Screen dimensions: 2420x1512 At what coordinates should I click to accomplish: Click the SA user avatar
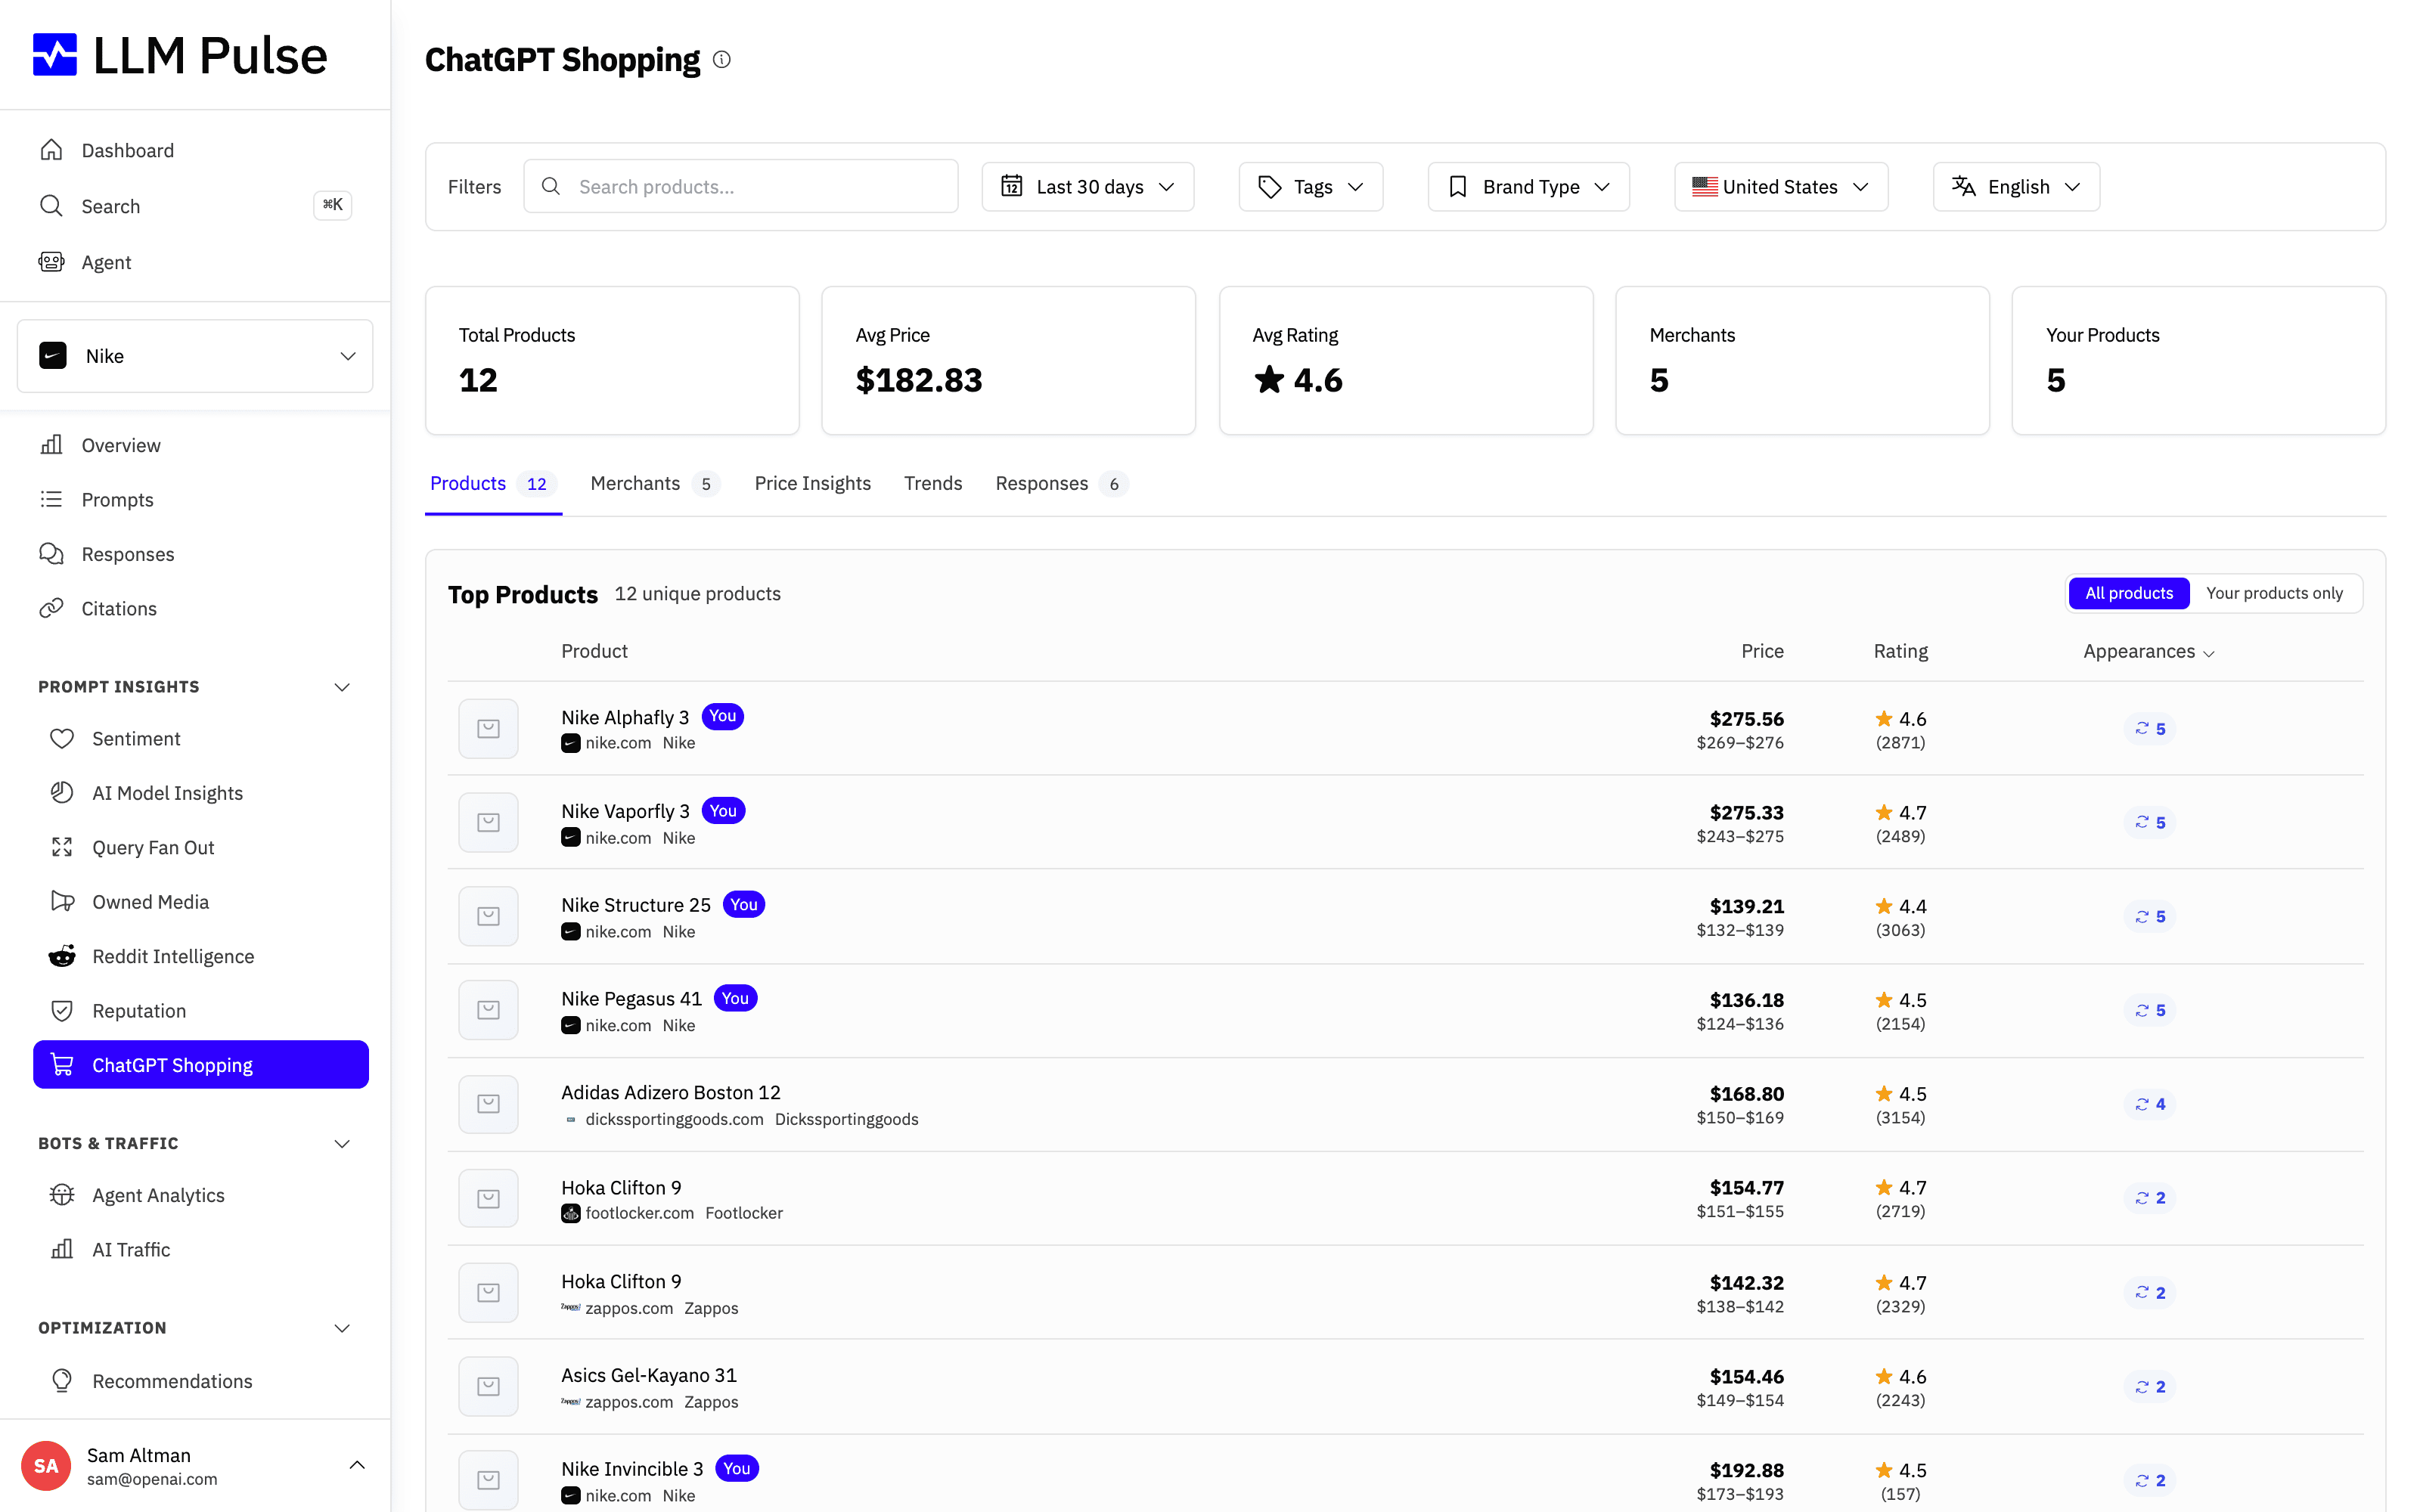(46, 1466)
